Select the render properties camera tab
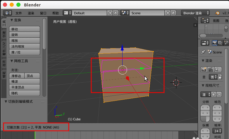 click(214, 43)
